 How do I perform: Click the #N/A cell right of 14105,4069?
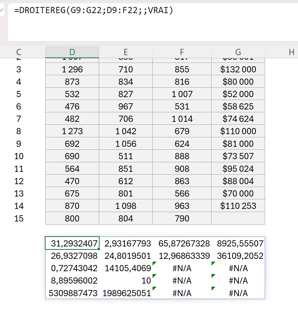pos(182,268)
